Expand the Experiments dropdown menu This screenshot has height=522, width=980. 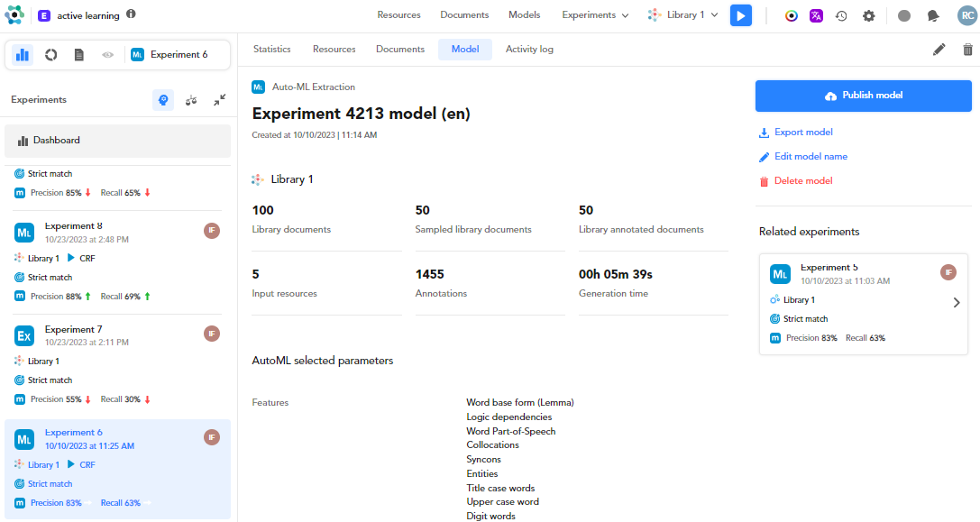pos(595,15)
